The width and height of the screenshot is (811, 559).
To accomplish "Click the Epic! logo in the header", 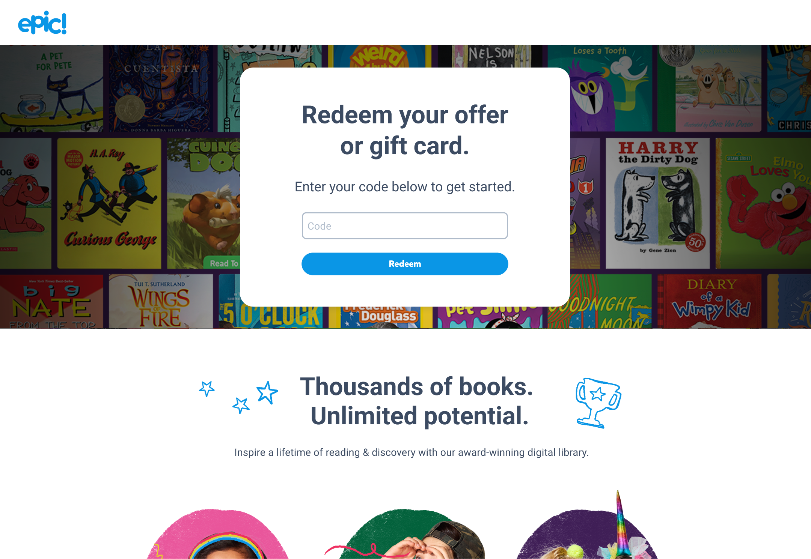I will pos(42,23).
